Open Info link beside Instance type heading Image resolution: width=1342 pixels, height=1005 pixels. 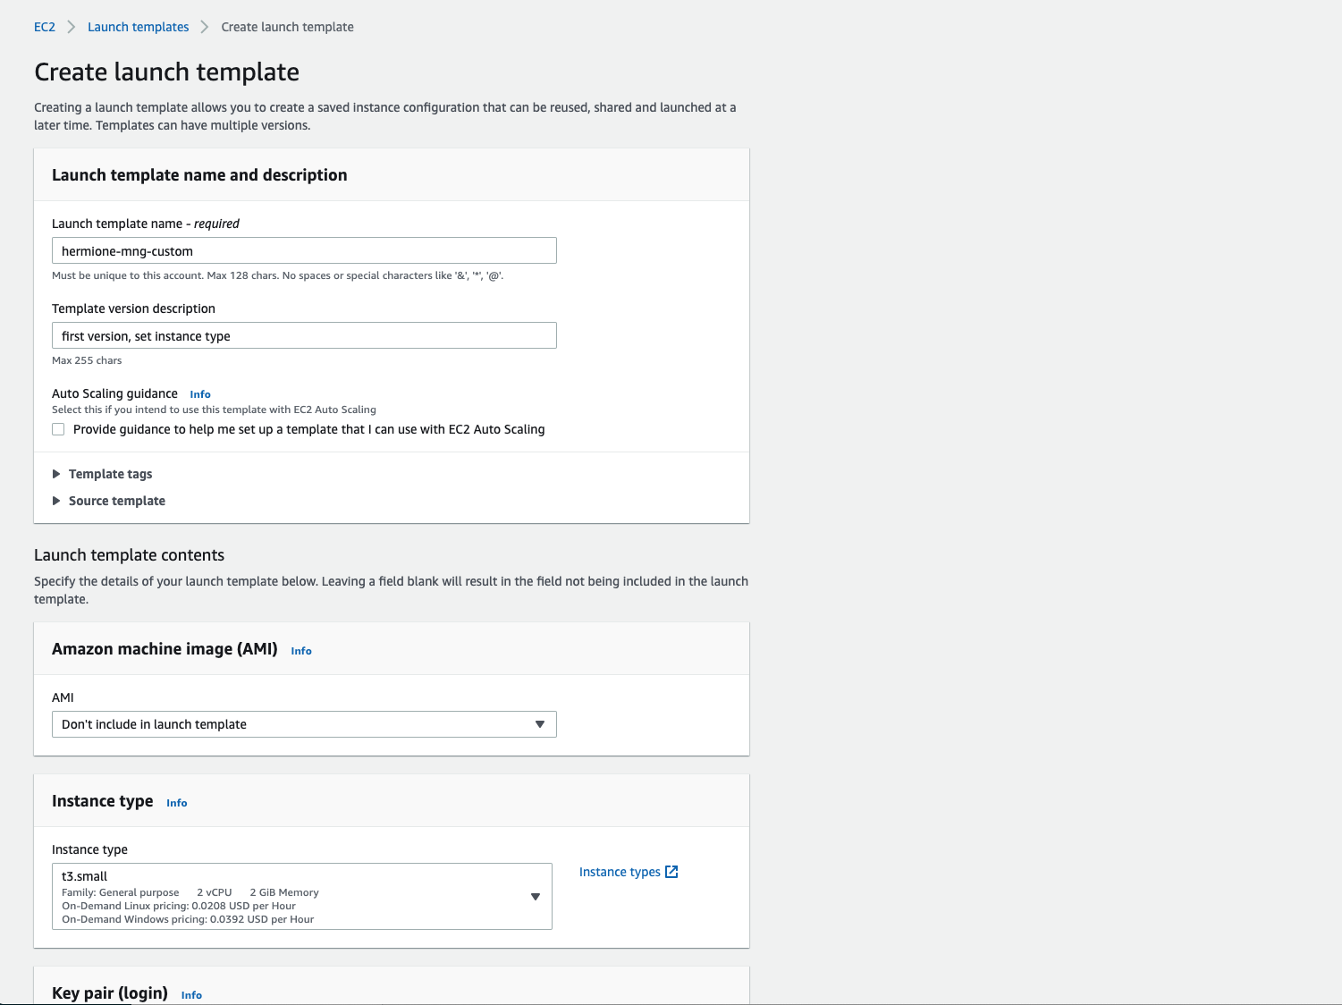(177, 803)
